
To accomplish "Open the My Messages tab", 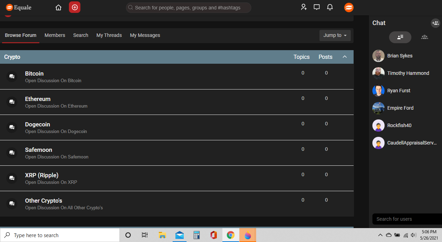I will point(145,35).
